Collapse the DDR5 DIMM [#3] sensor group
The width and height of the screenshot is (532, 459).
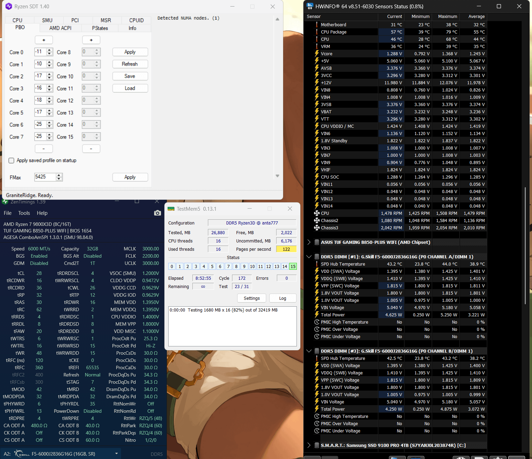pyautogui.click(x=309, y=351)
